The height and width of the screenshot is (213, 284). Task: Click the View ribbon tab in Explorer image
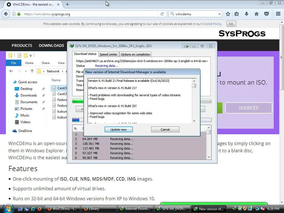click(61, 63)
